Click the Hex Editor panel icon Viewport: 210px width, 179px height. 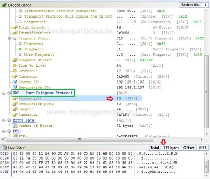(x=4, y=148)
